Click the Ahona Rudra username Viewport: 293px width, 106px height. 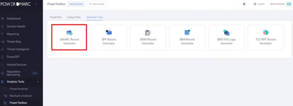277,4
